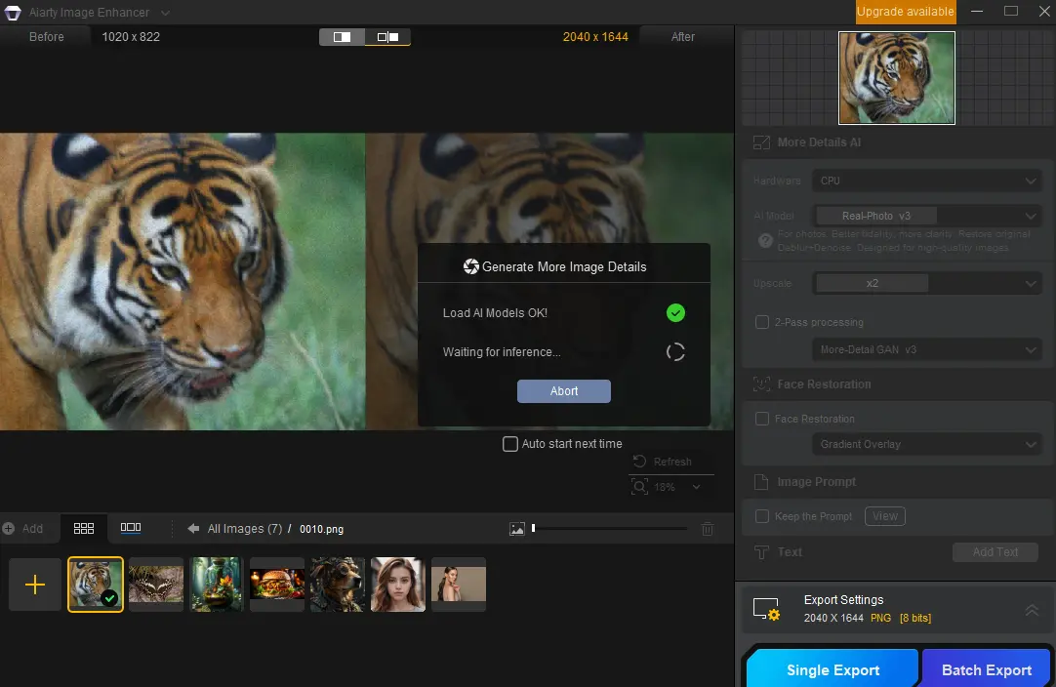Select the burger image thumbnail
The image size is (1056, 687).
277,584
